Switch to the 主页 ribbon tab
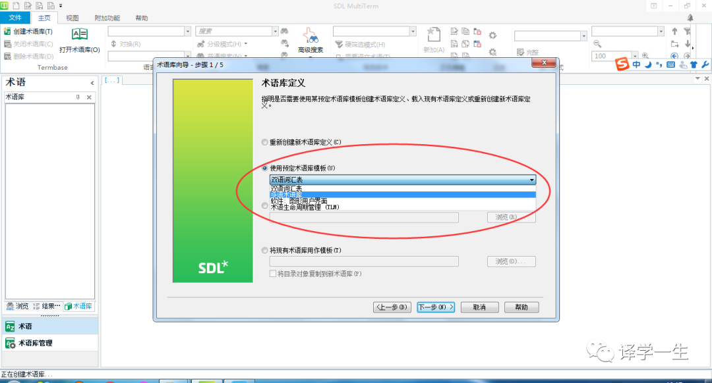The width and height of the screenshot is (712, 383). point(44,18)
